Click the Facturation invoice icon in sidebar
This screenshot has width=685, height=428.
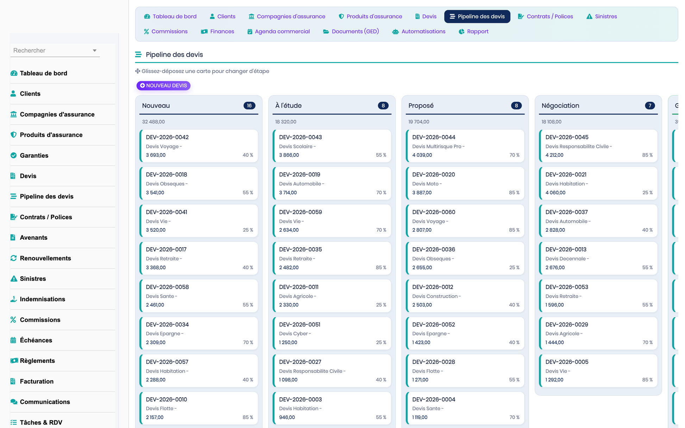click(13, 381)
